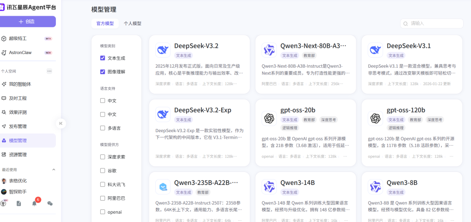Open 及时工程 via its sidebar icon
Viewport: 471px width, 222px height.
[x=3, y=98]
